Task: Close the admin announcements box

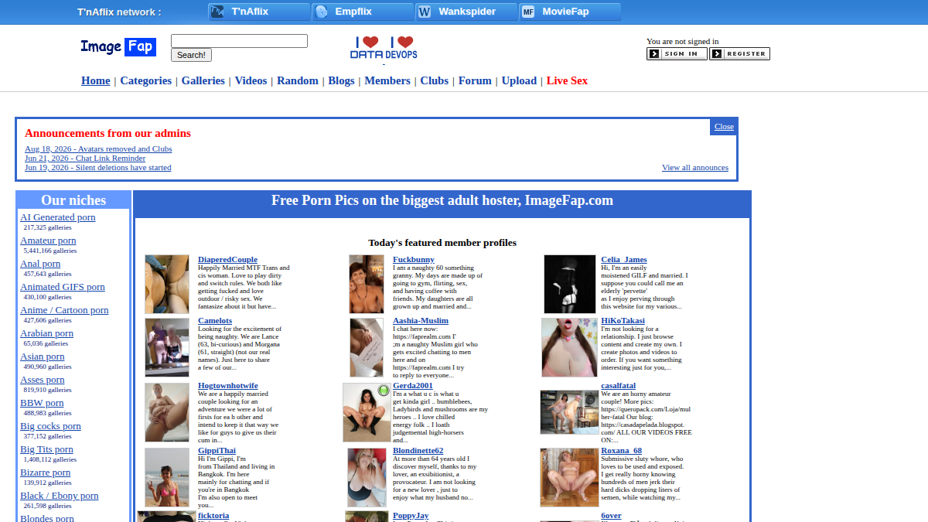Action: tap(724, 127)
